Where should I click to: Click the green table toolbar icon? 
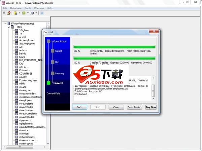coord(24,13)
